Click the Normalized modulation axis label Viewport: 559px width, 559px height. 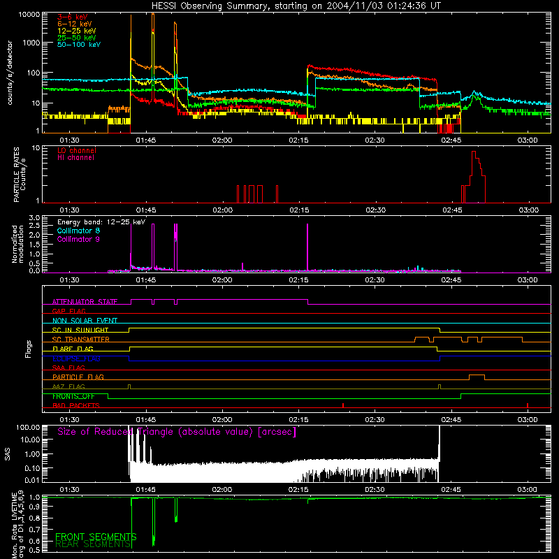pyautogui.click(x=17, y=244)
